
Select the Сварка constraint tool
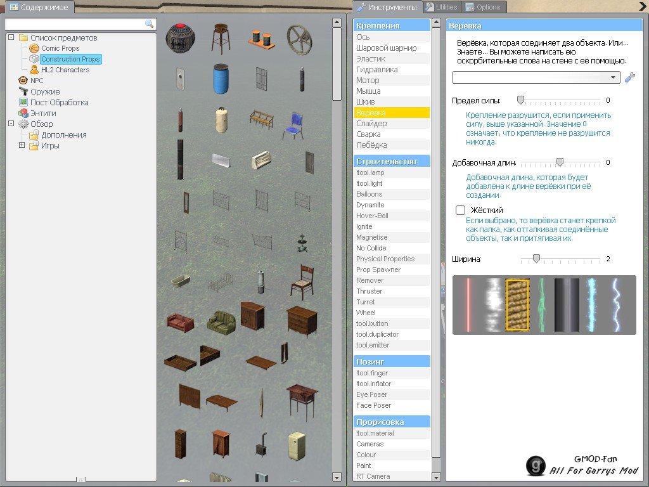(x=392, y=134)
